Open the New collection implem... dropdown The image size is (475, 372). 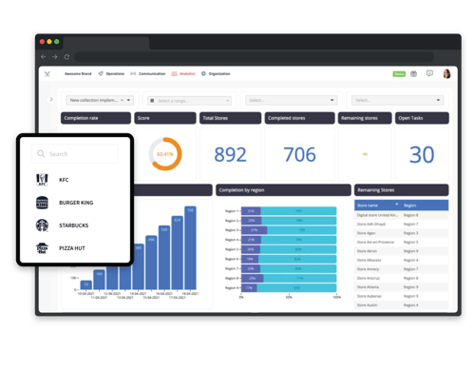[100, 100]
